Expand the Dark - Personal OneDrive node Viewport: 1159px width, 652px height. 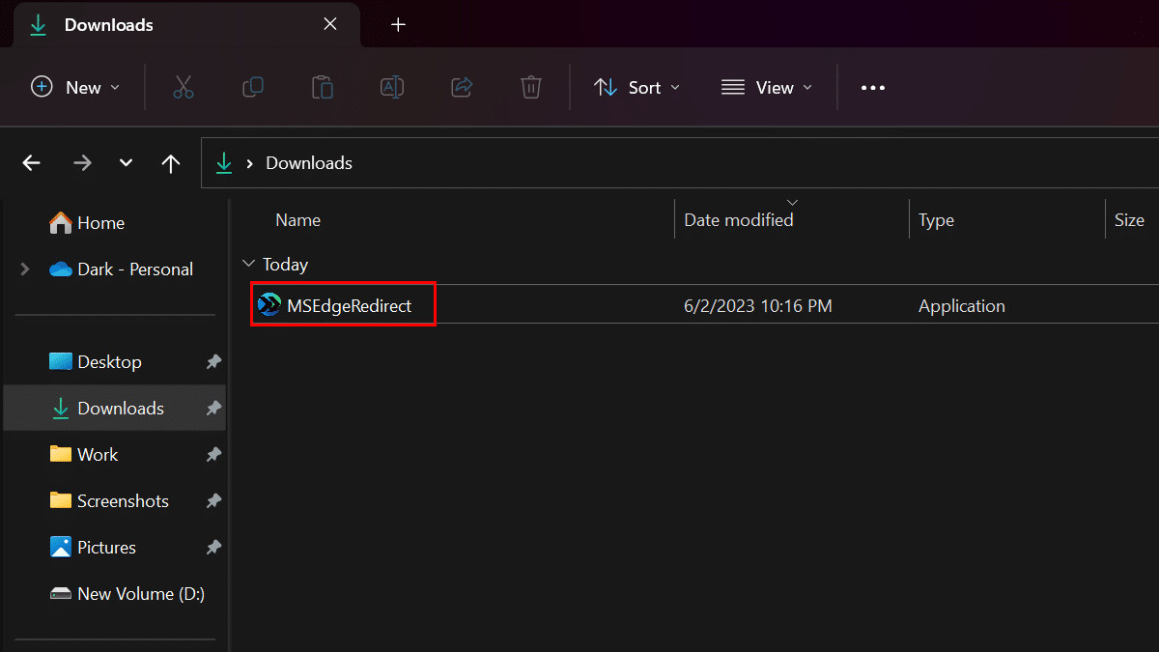(24, 269)
